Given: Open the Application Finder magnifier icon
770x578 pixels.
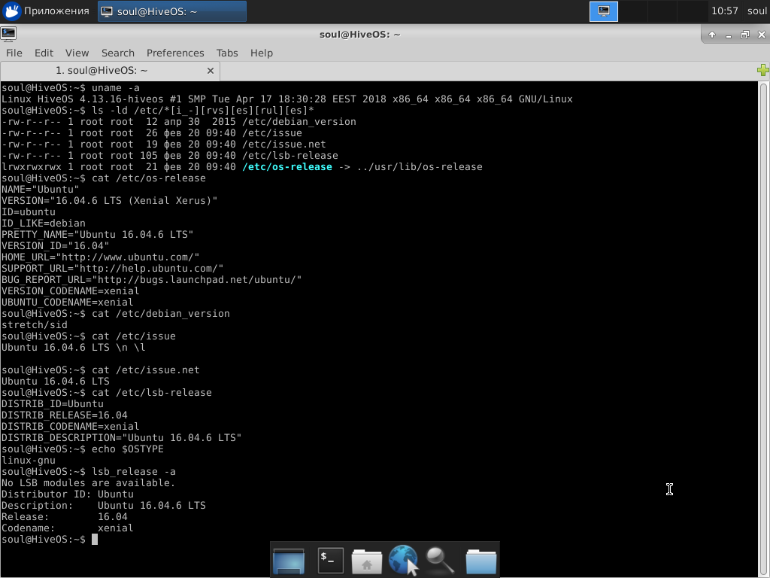Looking at the screenshot, I should click(439, 561).
